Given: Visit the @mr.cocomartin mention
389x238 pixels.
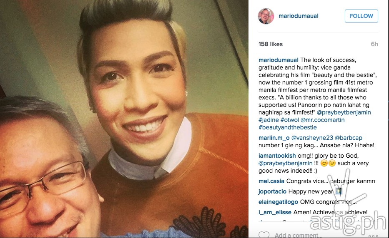Looking at the screenshot, I should [x=323, y=120].
